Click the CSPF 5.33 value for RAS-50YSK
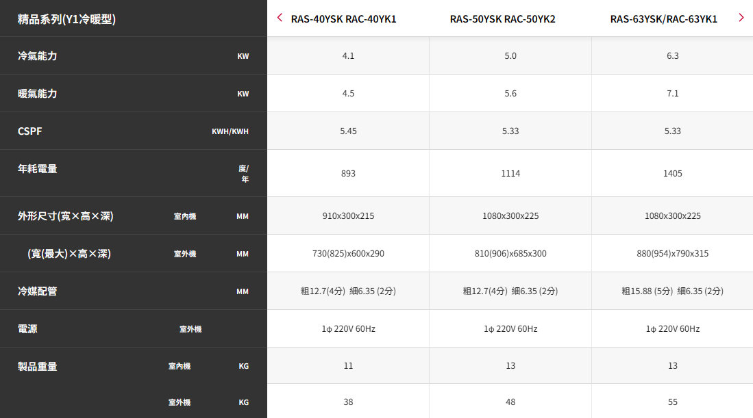Viewport: 753px width, 418px height. pyautogui.click(x=510, y=131)
